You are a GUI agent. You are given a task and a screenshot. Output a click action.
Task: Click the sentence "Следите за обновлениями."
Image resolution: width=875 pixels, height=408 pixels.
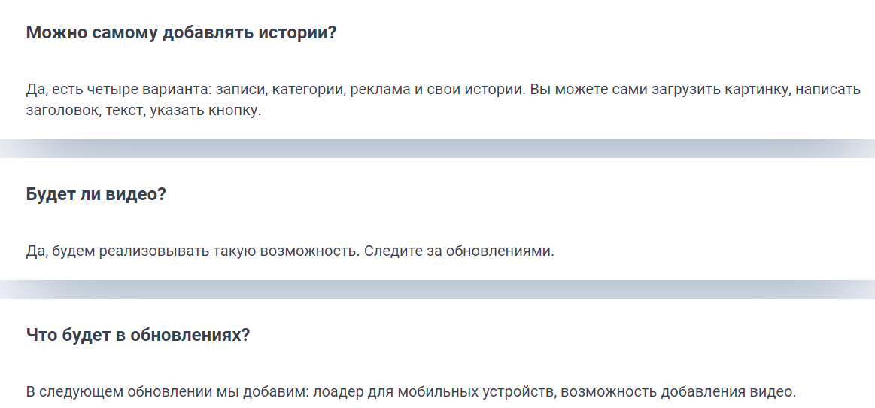[459, 251]
